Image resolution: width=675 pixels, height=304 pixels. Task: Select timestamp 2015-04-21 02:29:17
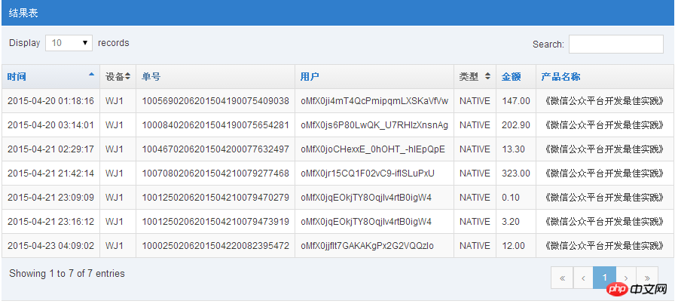pos(50,149)
